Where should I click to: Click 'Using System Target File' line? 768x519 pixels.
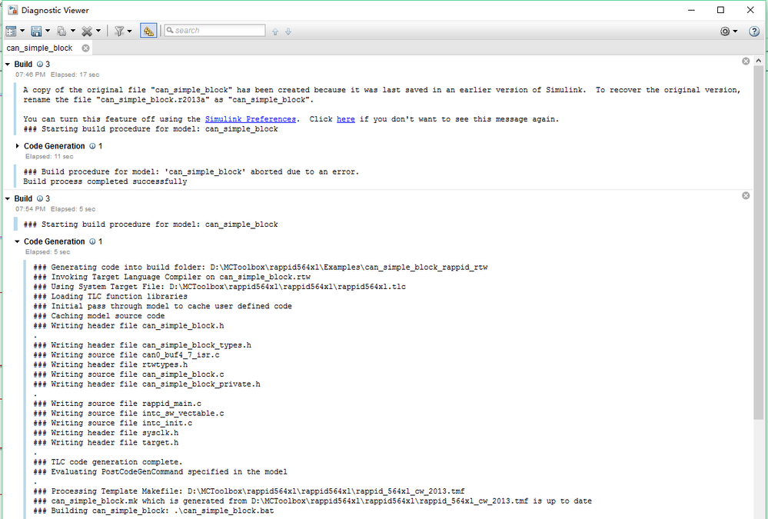219,287
